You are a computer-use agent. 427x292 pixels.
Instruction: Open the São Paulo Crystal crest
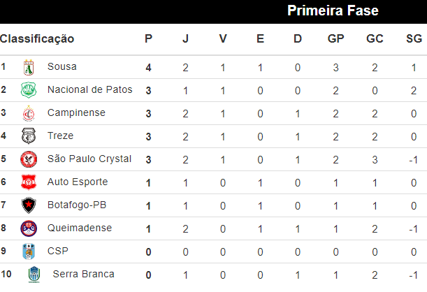pos(29,159)
